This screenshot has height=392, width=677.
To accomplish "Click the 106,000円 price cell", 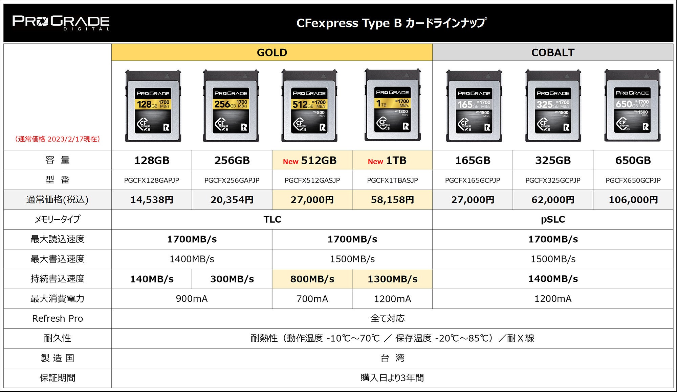I will pyautogui.click(x=632, y=199).
